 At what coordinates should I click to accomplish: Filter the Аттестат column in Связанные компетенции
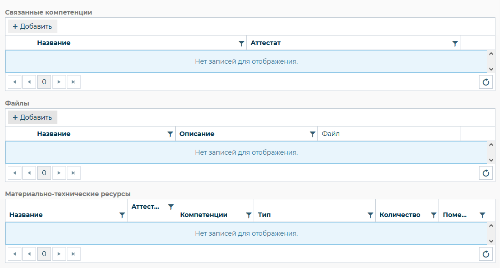click(x=454, y=43)
